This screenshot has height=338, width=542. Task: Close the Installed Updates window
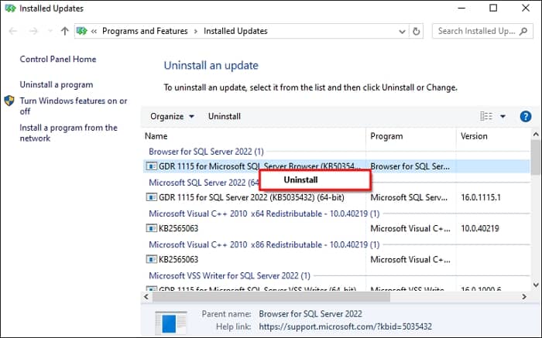coord(526,9)
